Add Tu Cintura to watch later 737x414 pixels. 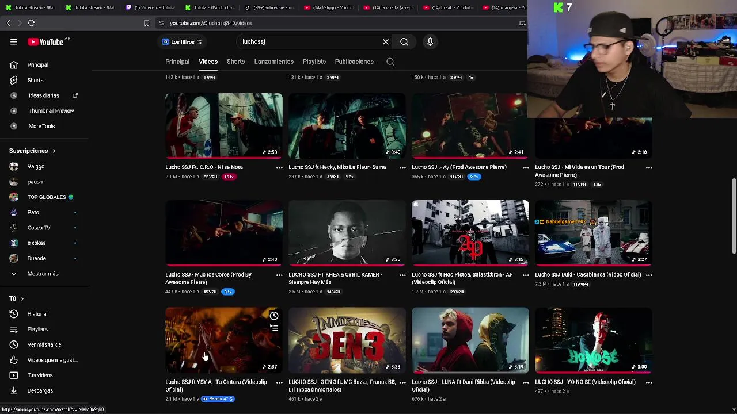tap(274, 316)
